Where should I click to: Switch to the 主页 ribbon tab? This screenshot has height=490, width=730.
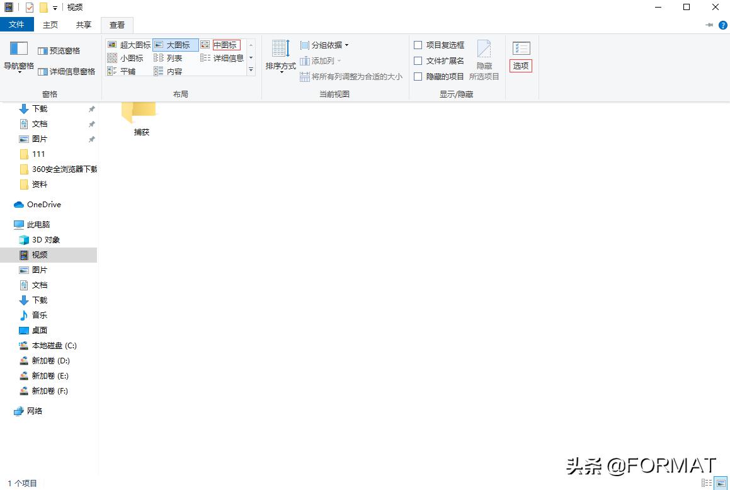(x=50, y=25)
